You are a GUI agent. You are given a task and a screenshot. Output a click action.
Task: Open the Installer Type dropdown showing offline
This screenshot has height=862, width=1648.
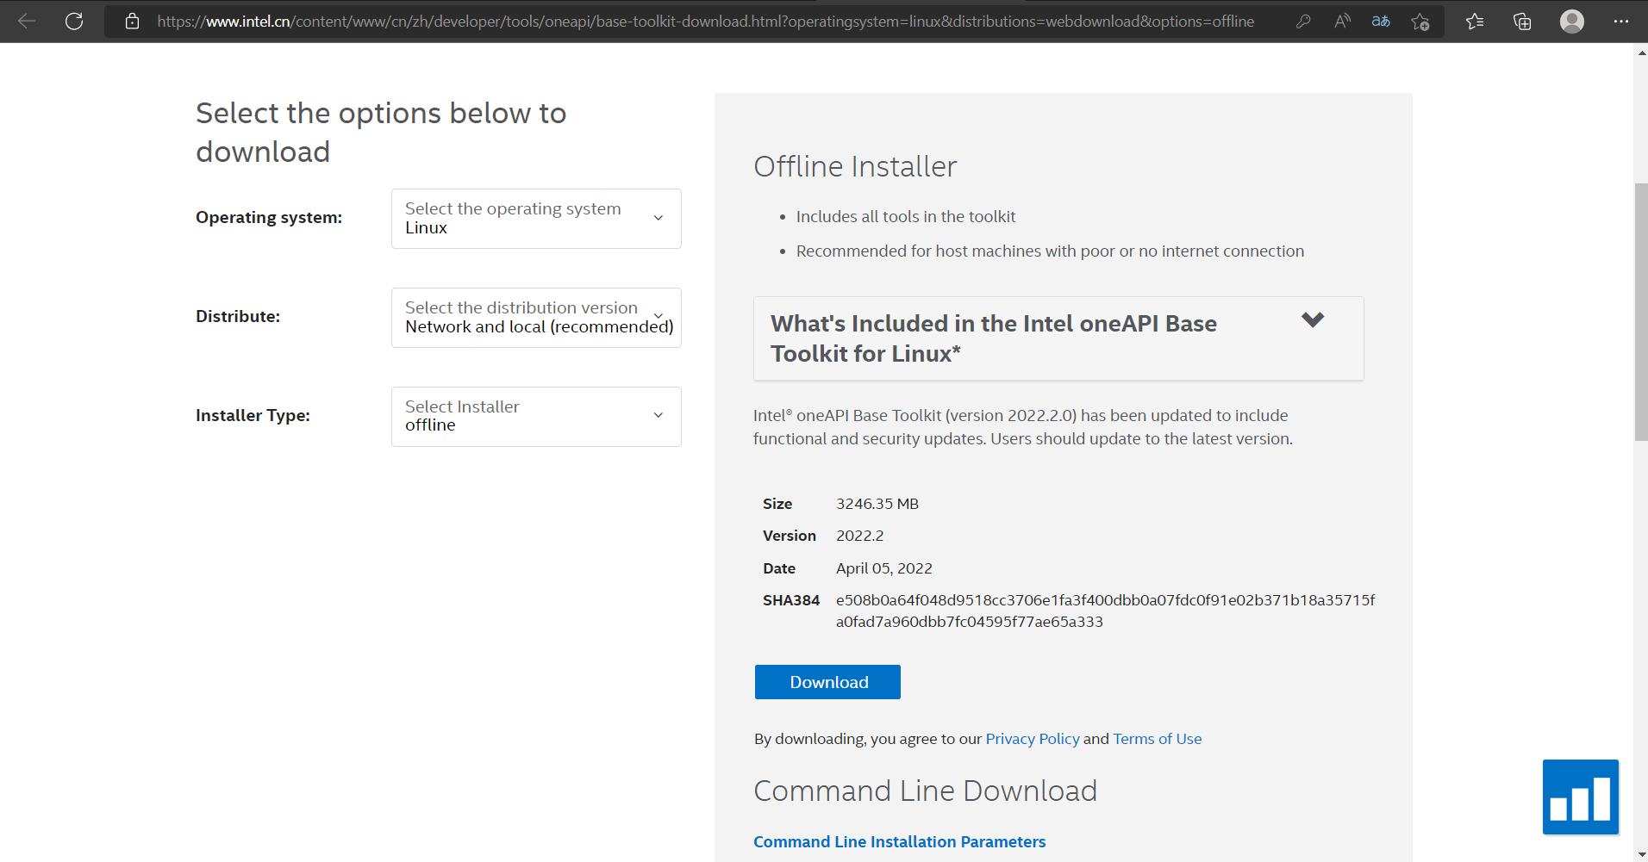(x=536, y=417)
